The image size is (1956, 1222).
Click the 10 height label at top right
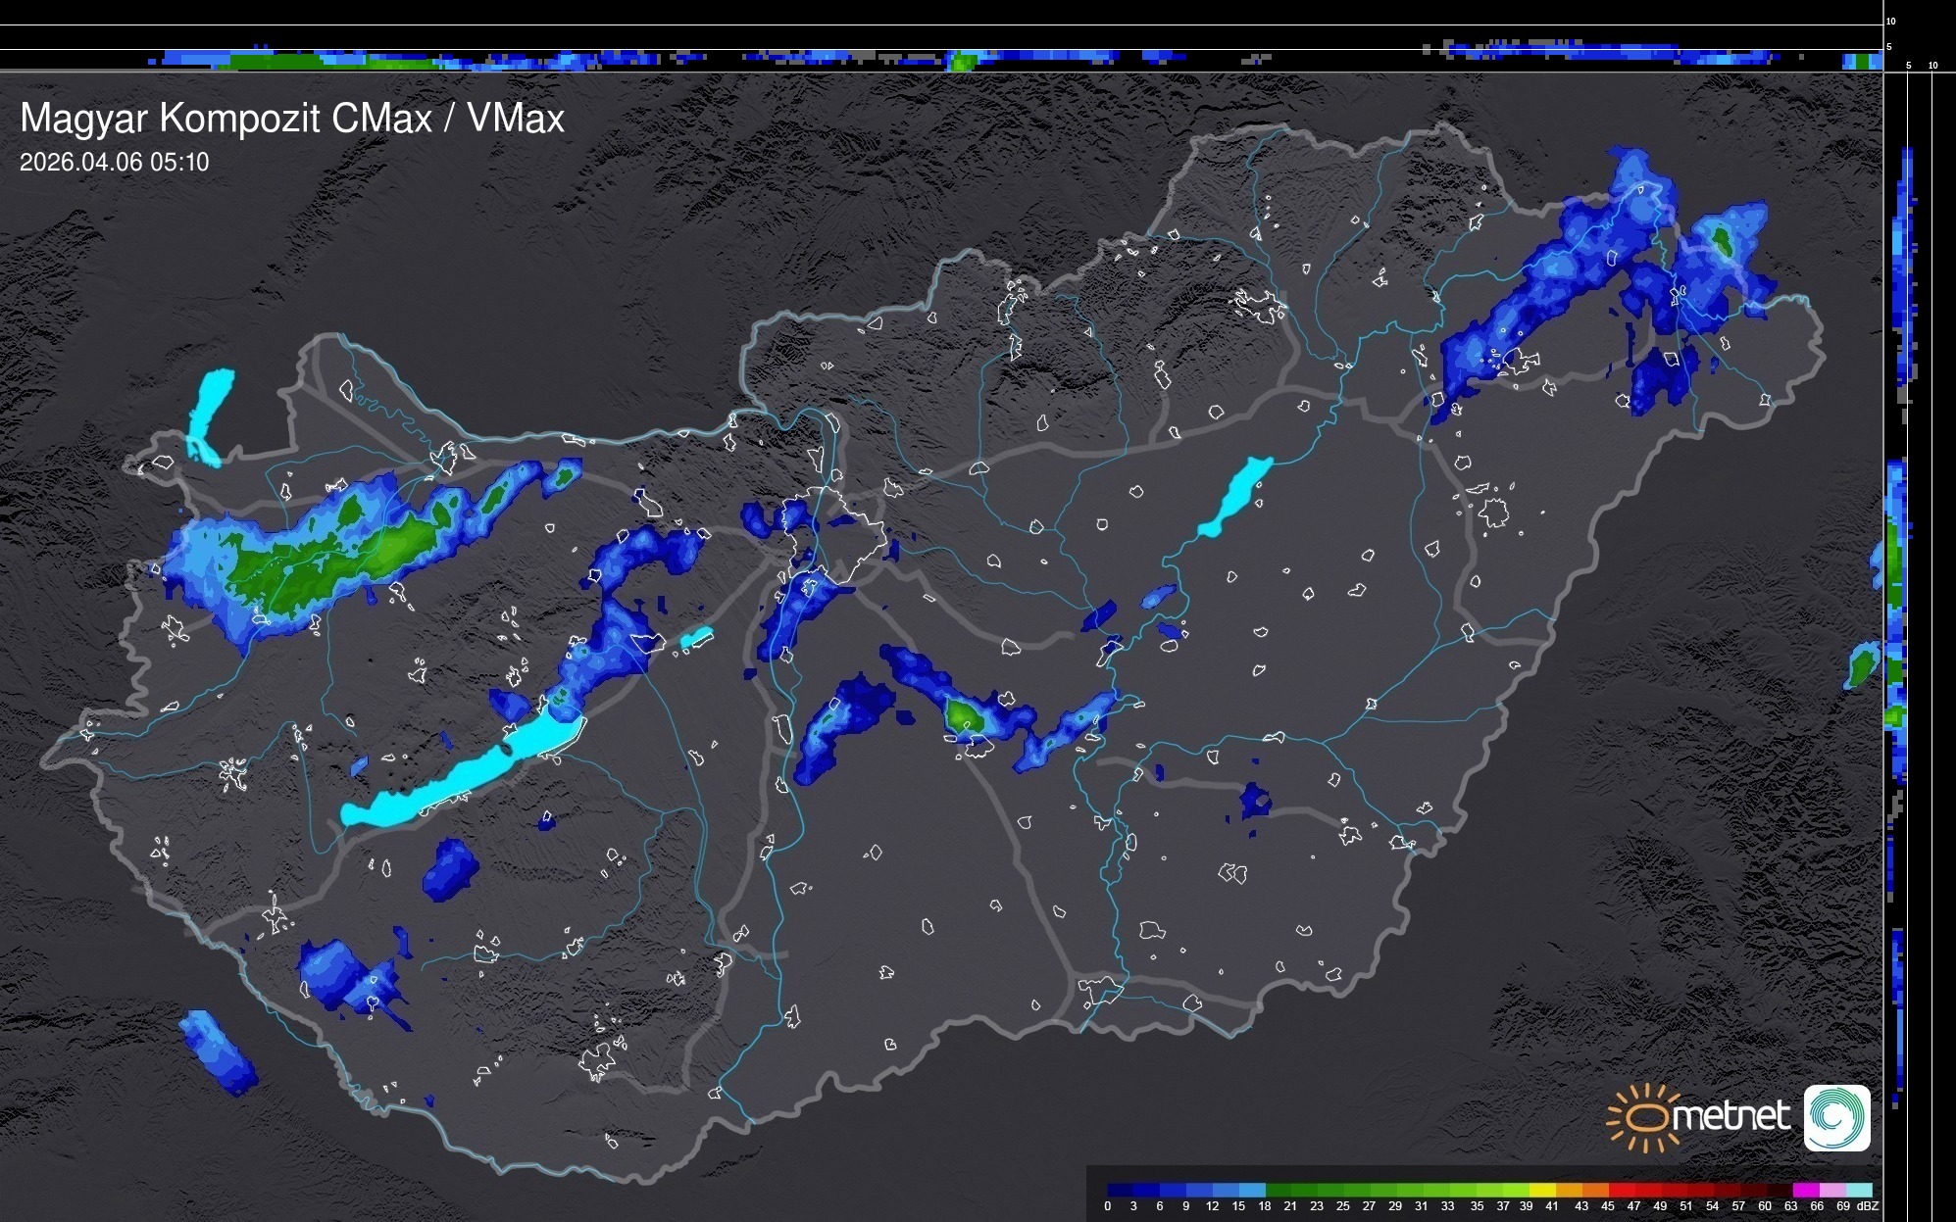[1891, 21]
